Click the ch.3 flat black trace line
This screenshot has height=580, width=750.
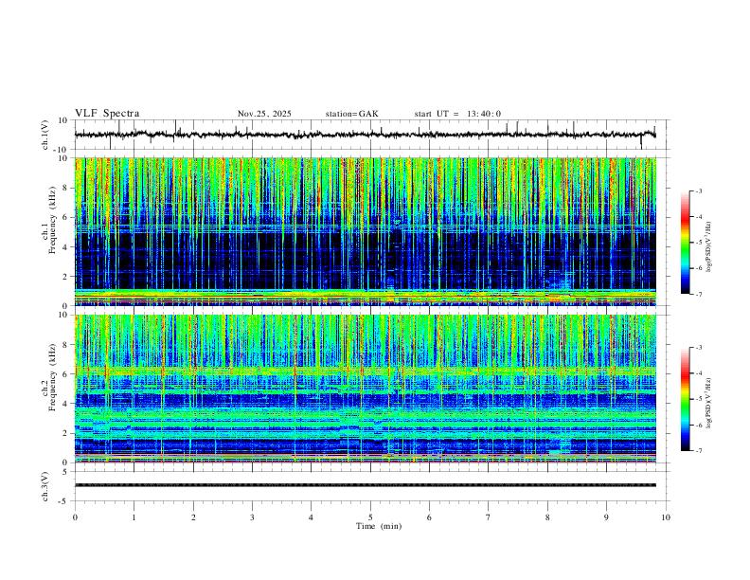tap(366, 485)
